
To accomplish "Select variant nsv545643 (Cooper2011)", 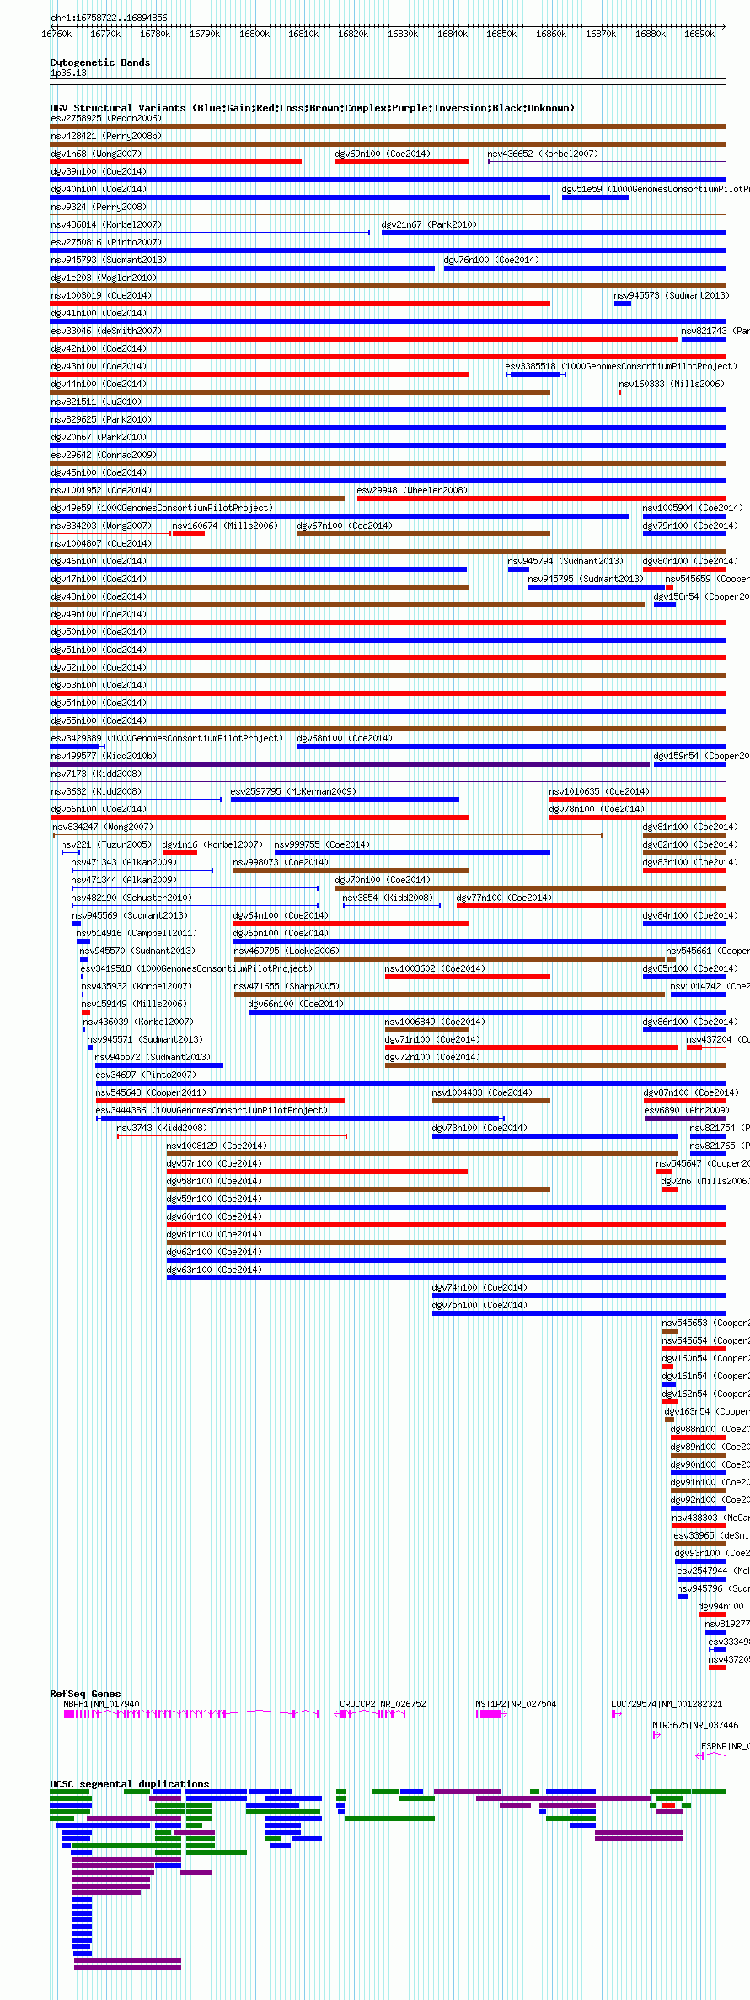I will point(151,1092).
